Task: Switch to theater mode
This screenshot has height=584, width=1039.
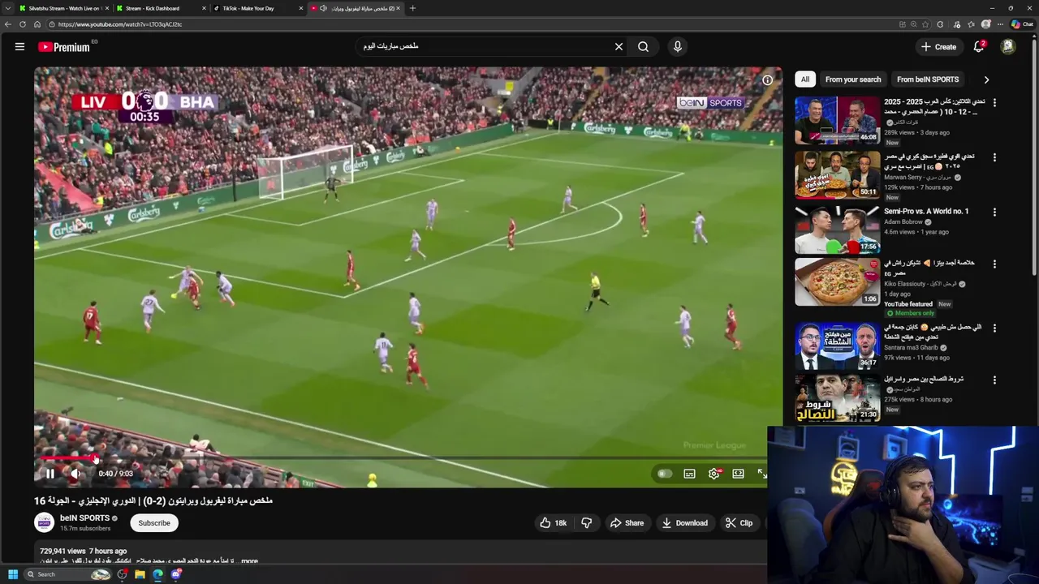Action: point(738,474)
